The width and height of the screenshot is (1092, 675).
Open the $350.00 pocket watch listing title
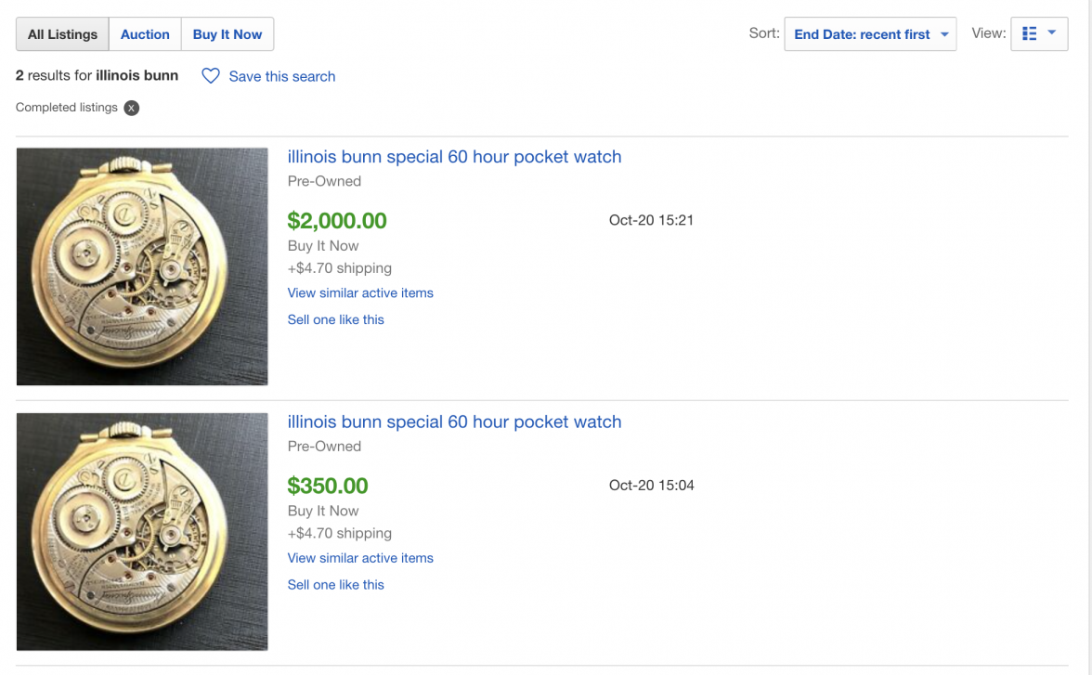(454, 422)
